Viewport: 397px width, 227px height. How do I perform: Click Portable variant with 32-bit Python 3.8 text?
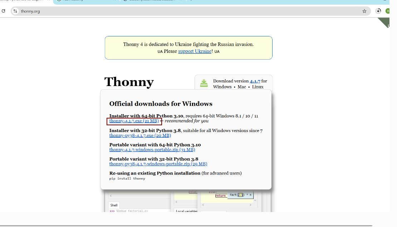154,159
